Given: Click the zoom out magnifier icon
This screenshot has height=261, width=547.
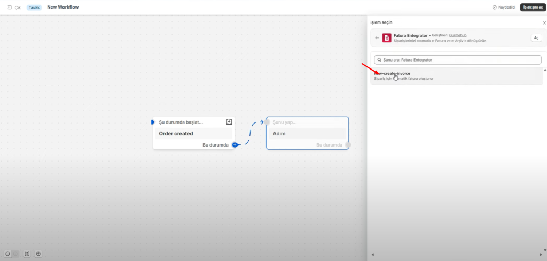Looking at the screenshot, I should click(x=7, y=254).
